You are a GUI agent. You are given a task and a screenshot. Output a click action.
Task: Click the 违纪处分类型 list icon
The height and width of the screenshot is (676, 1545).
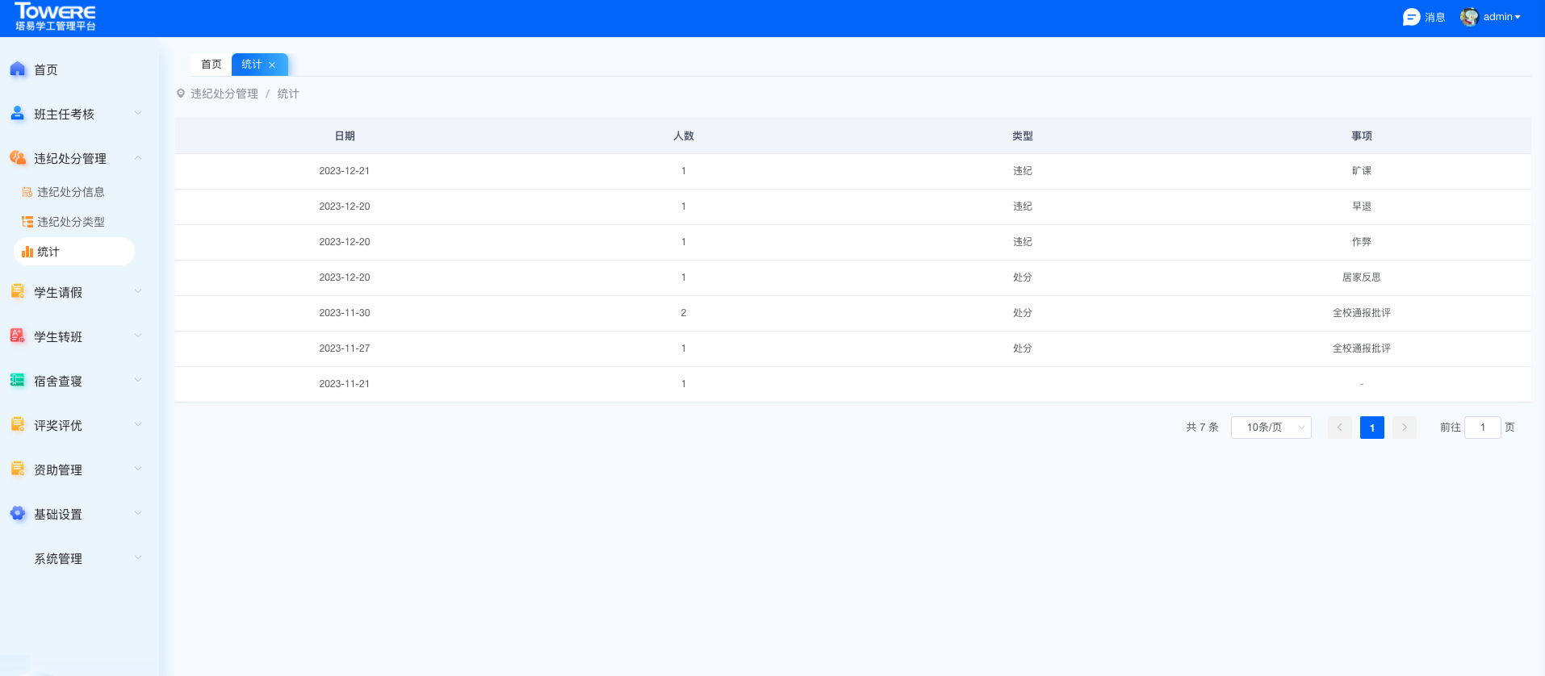[27, 222]
